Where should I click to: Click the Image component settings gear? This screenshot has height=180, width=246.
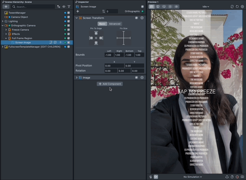(142, 77)
